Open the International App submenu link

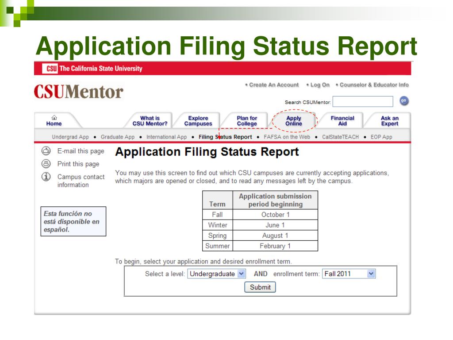pyautogui.click(x=166, y=137)
